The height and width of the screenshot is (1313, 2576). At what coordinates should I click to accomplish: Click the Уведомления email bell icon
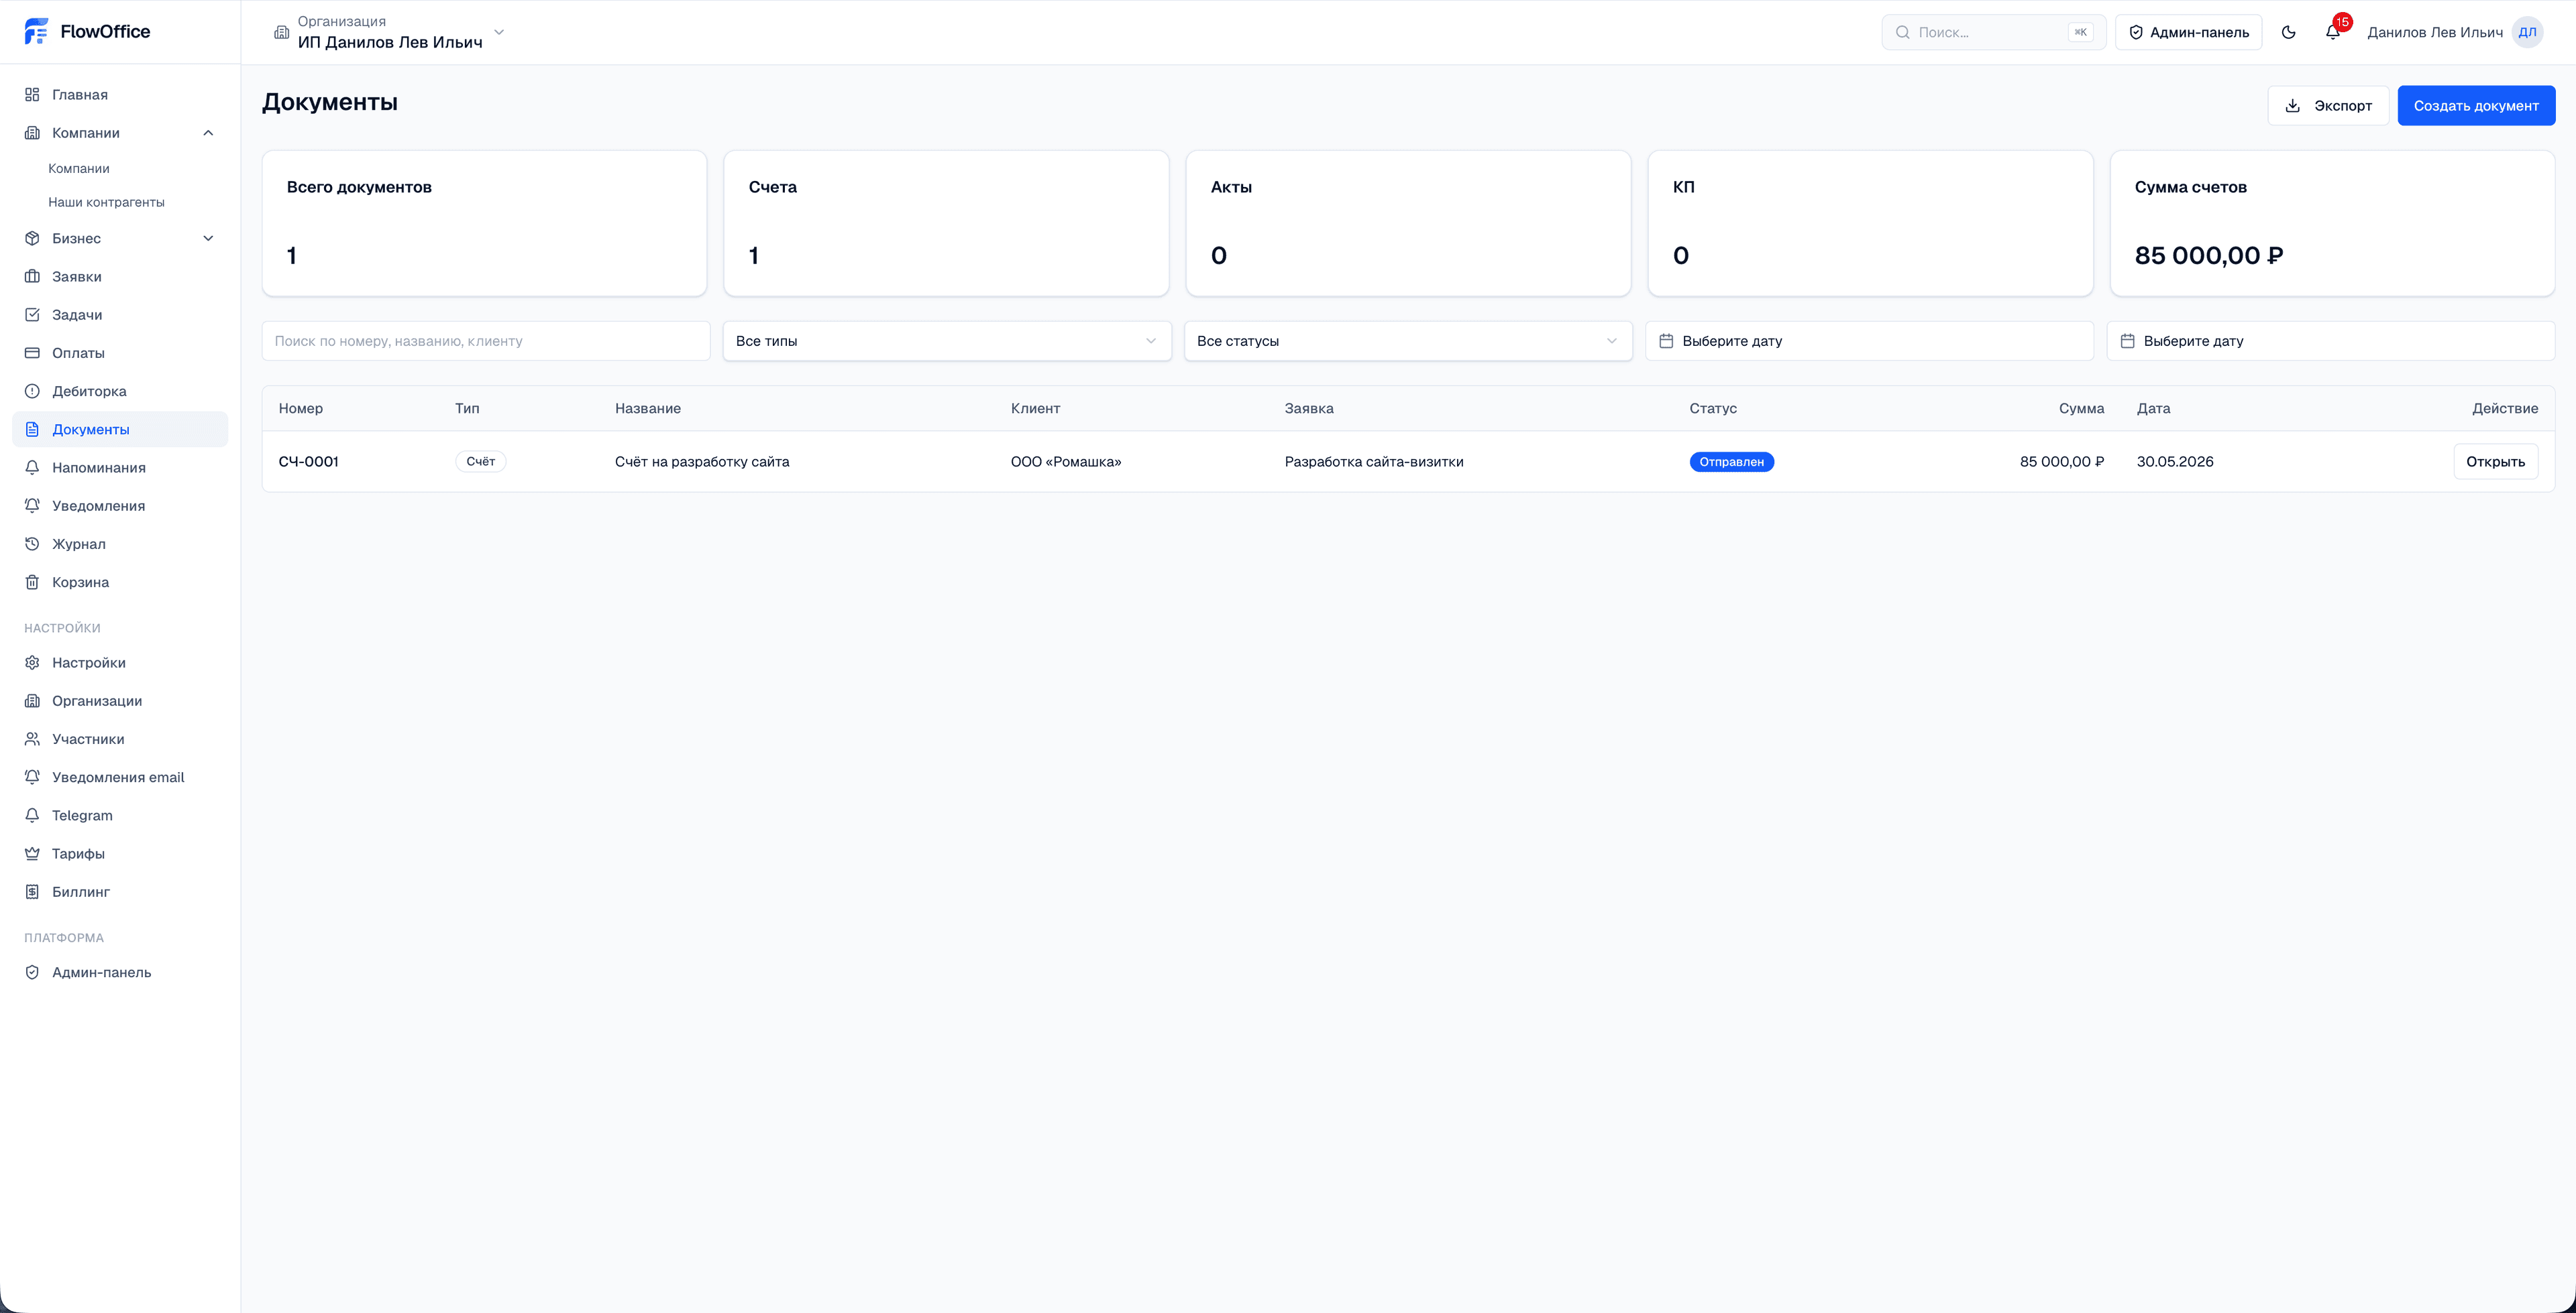pos(32,777)
